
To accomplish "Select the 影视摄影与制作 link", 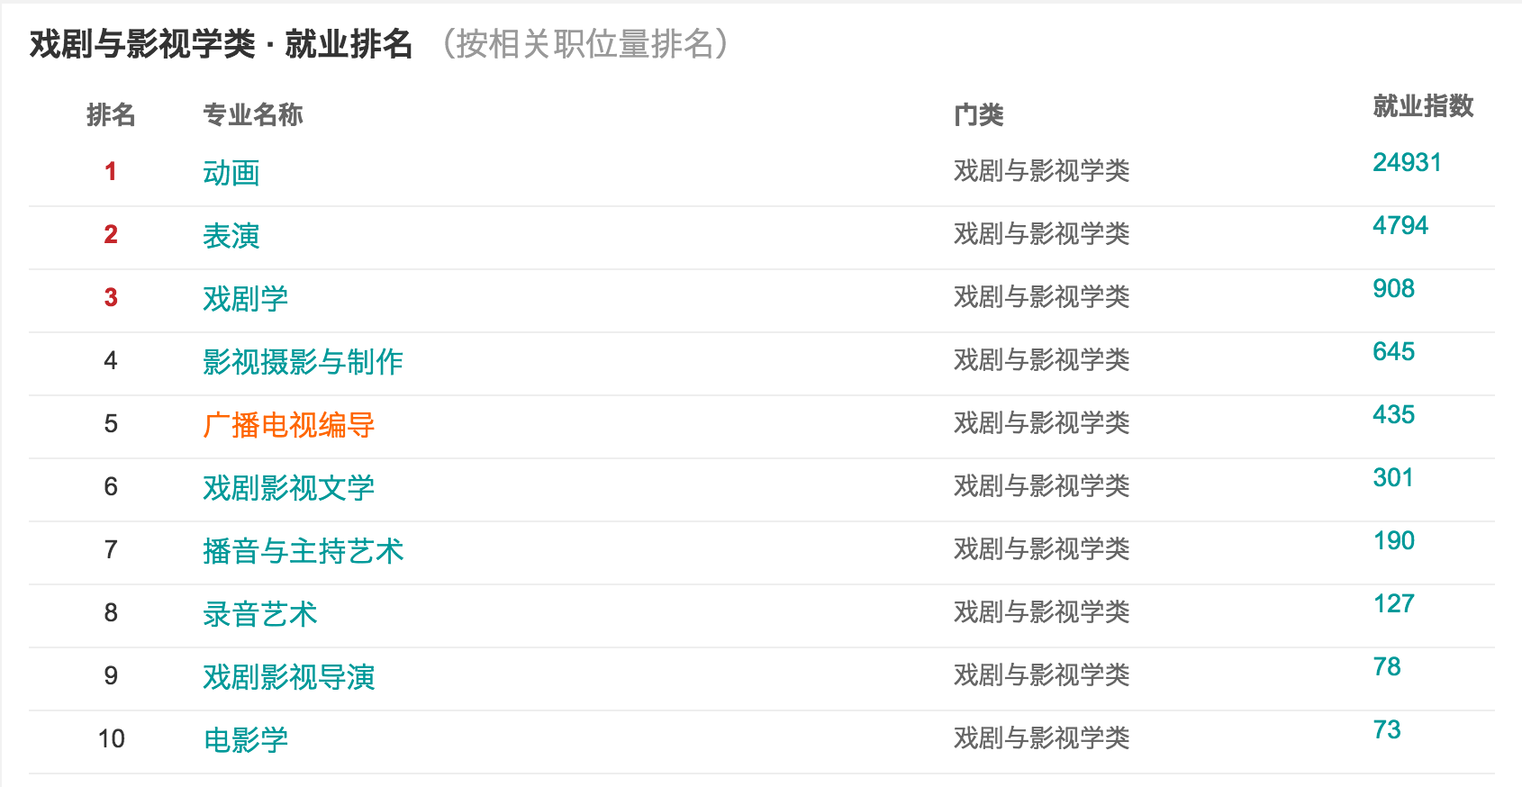I will [x=303, y=362].
